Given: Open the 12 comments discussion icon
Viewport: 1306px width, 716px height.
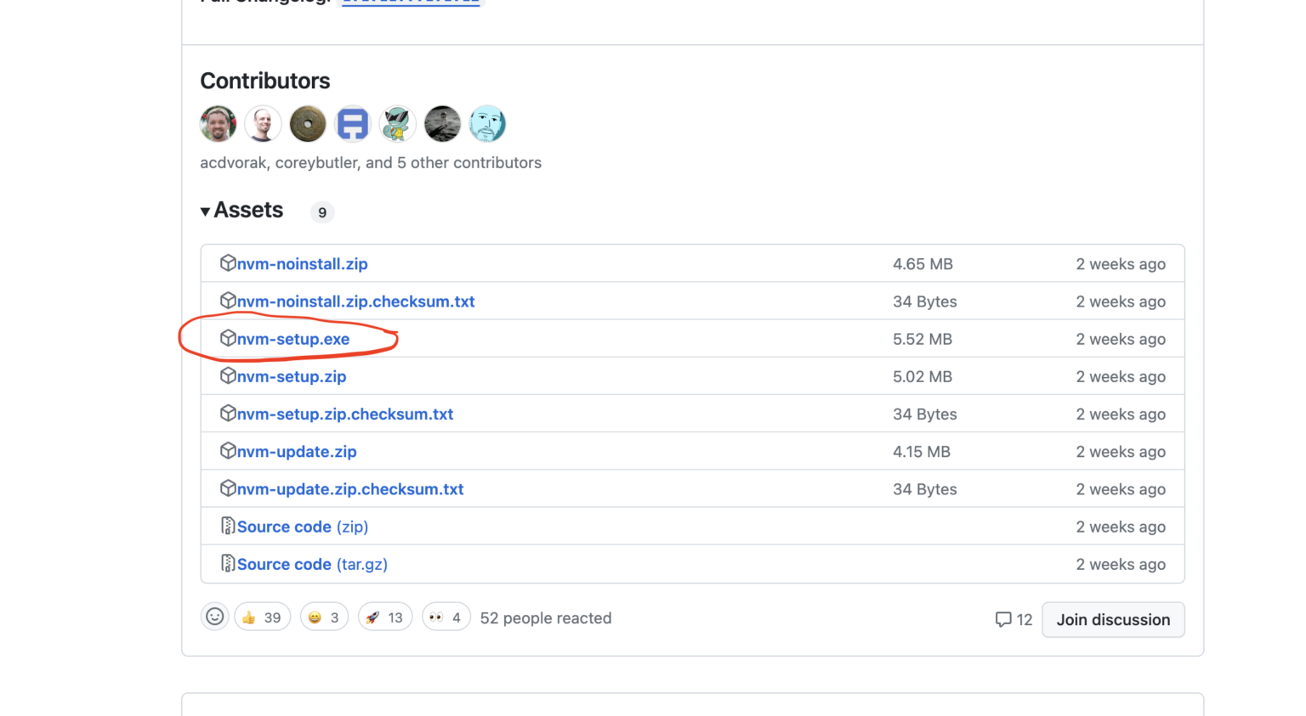Looking at the screenshot, I should (x=1014, y=619).
